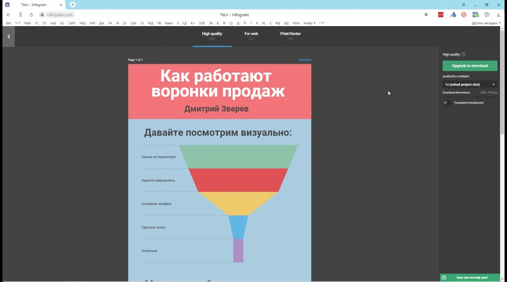Open the help chat question icon

coord(444,277)
